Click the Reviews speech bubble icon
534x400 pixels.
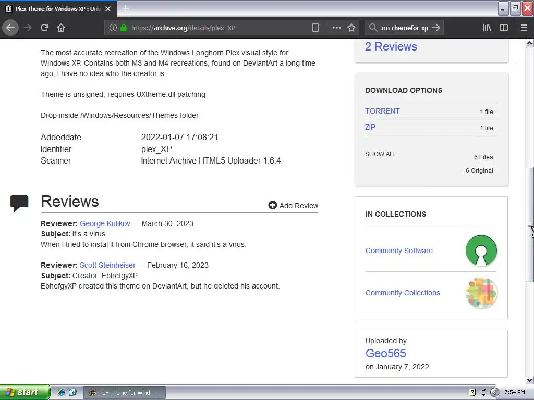click(x=19, y=203)
